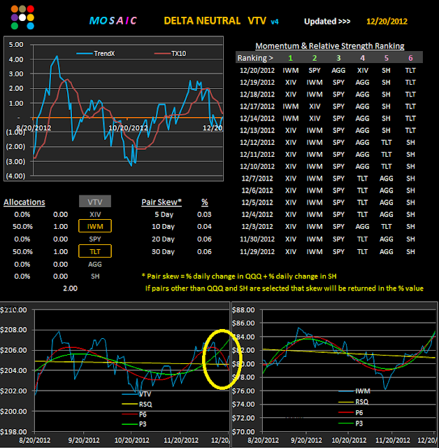Click TLT in the 12/12/2012 ranking row
The height and width of the screenshot is (448, 439).
coord(387,142)
